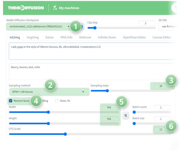Screen dimensions: 182x152
Task: Uncheck the Restore faces checkbox
Action: [x=11, y=101]
